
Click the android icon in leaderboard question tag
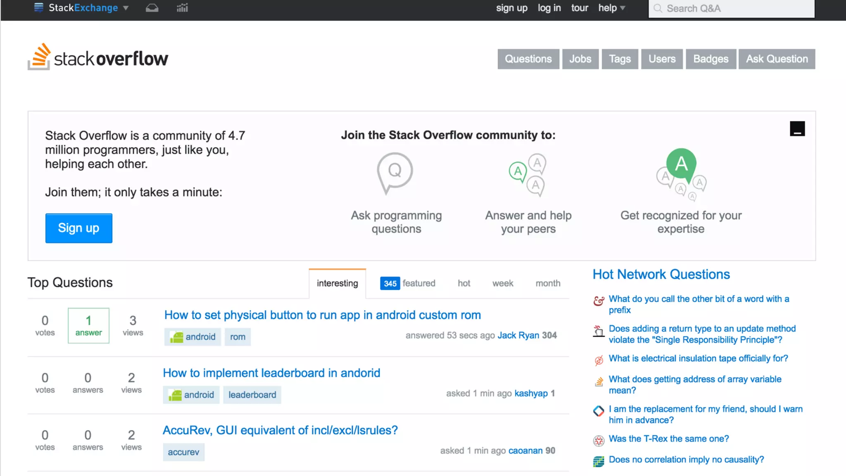coord(175,395)
